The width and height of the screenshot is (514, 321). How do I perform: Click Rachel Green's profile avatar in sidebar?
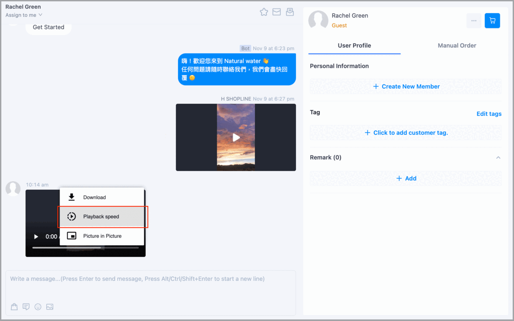tap(318, 21)
